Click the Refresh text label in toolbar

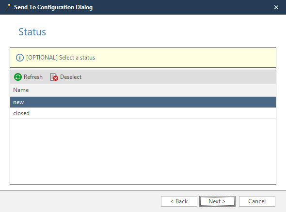[x=33, y=77]
